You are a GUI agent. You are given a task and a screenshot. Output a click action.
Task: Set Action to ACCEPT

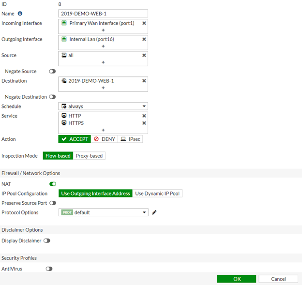[75, 139]
